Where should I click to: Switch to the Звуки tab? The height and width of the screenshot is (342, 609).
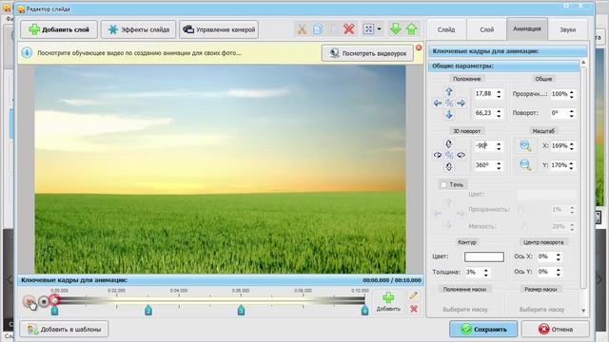[568, 29]
